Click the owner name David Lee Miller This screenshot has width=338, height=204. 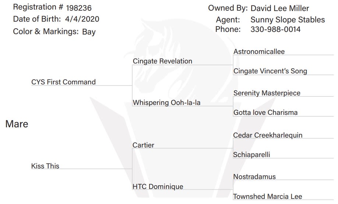[x=279, y=8]
